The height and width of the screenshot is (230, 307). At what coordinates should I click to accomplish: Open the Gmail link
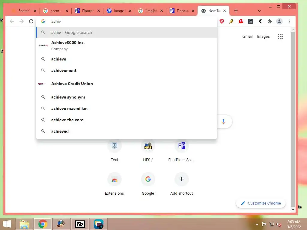click(247, 36)
